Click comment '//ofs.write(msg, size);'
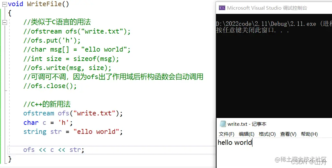The height and width of the screenshot is (168, 332). [67, 68]
